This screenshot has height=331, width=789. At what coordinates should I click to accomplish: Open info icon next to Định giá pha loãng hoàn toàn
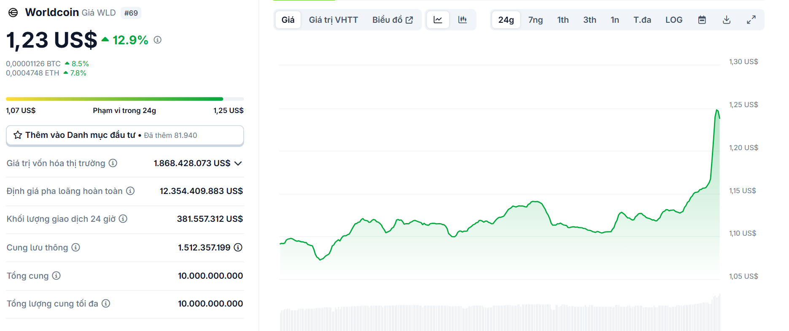click(131, 191)
